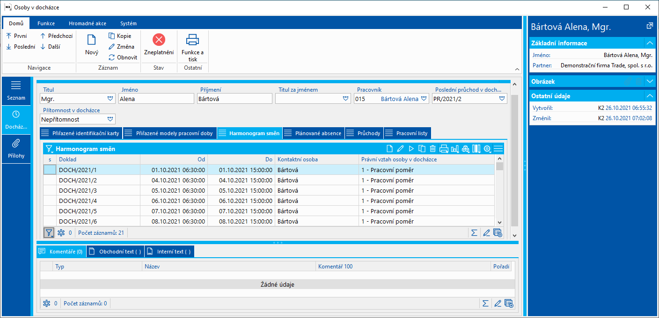The image size is (659, 318).
Task: Collapse the Základní informace section
Action: click(x=649, y=43)
